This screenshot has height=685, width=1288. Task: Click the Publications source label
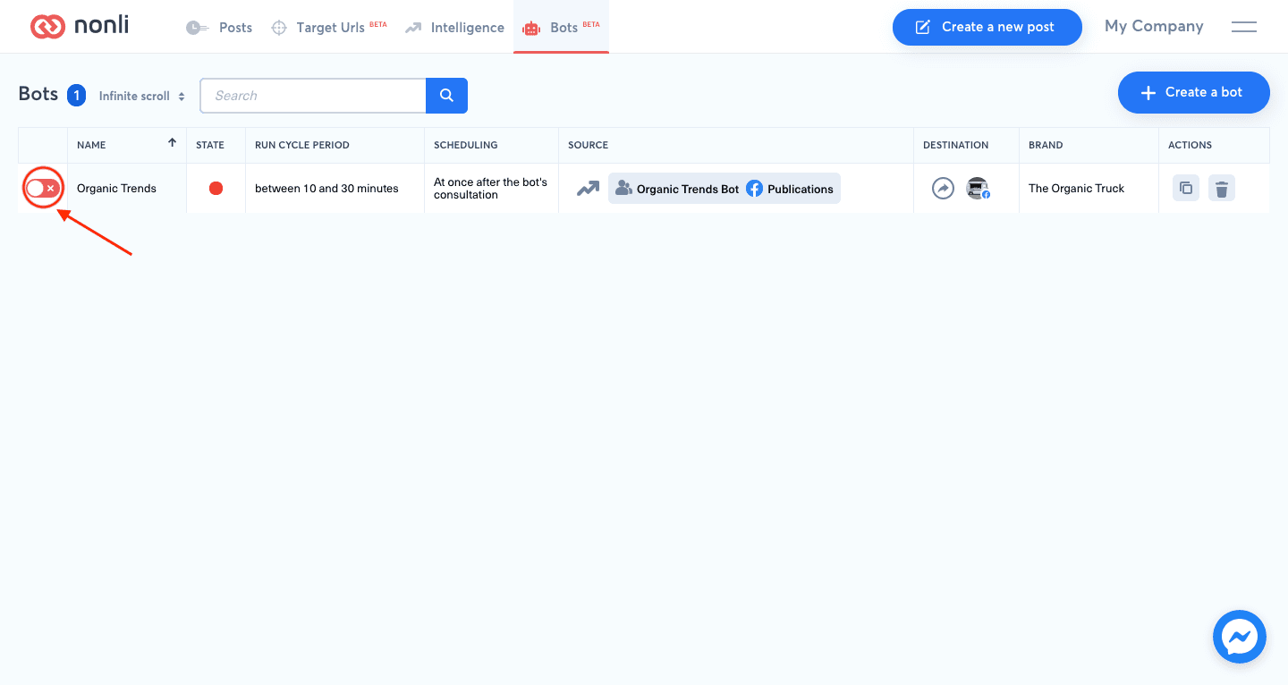[x=801, y=190]
